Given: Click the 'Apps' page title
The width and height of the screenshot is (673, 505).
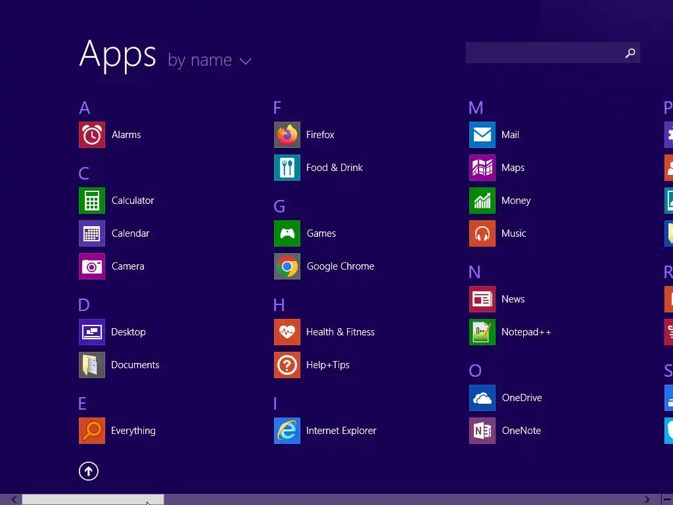Looking at the screenshot, I should pyautogui.click(x=118, y=55).
